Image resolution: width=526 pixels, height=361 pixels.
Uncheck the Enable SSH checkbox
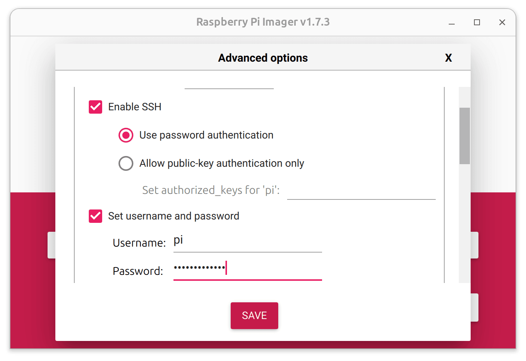(x=95, y=107)
